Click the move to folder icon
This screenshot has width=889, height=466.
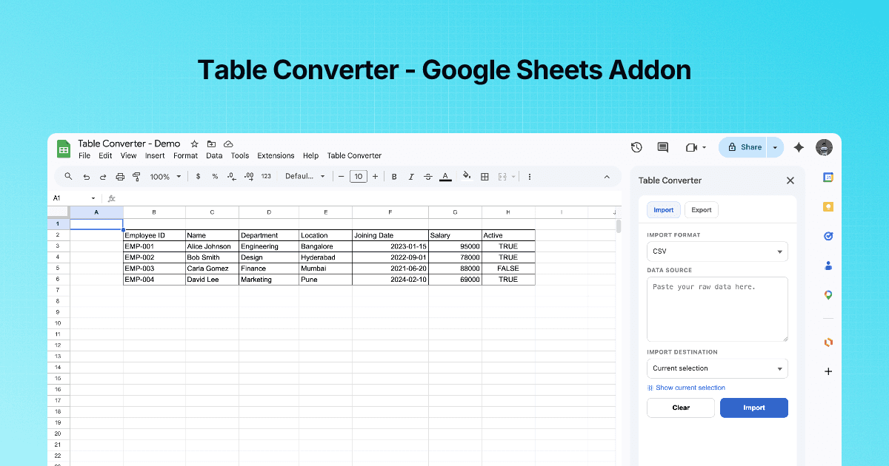click(212, 143)
